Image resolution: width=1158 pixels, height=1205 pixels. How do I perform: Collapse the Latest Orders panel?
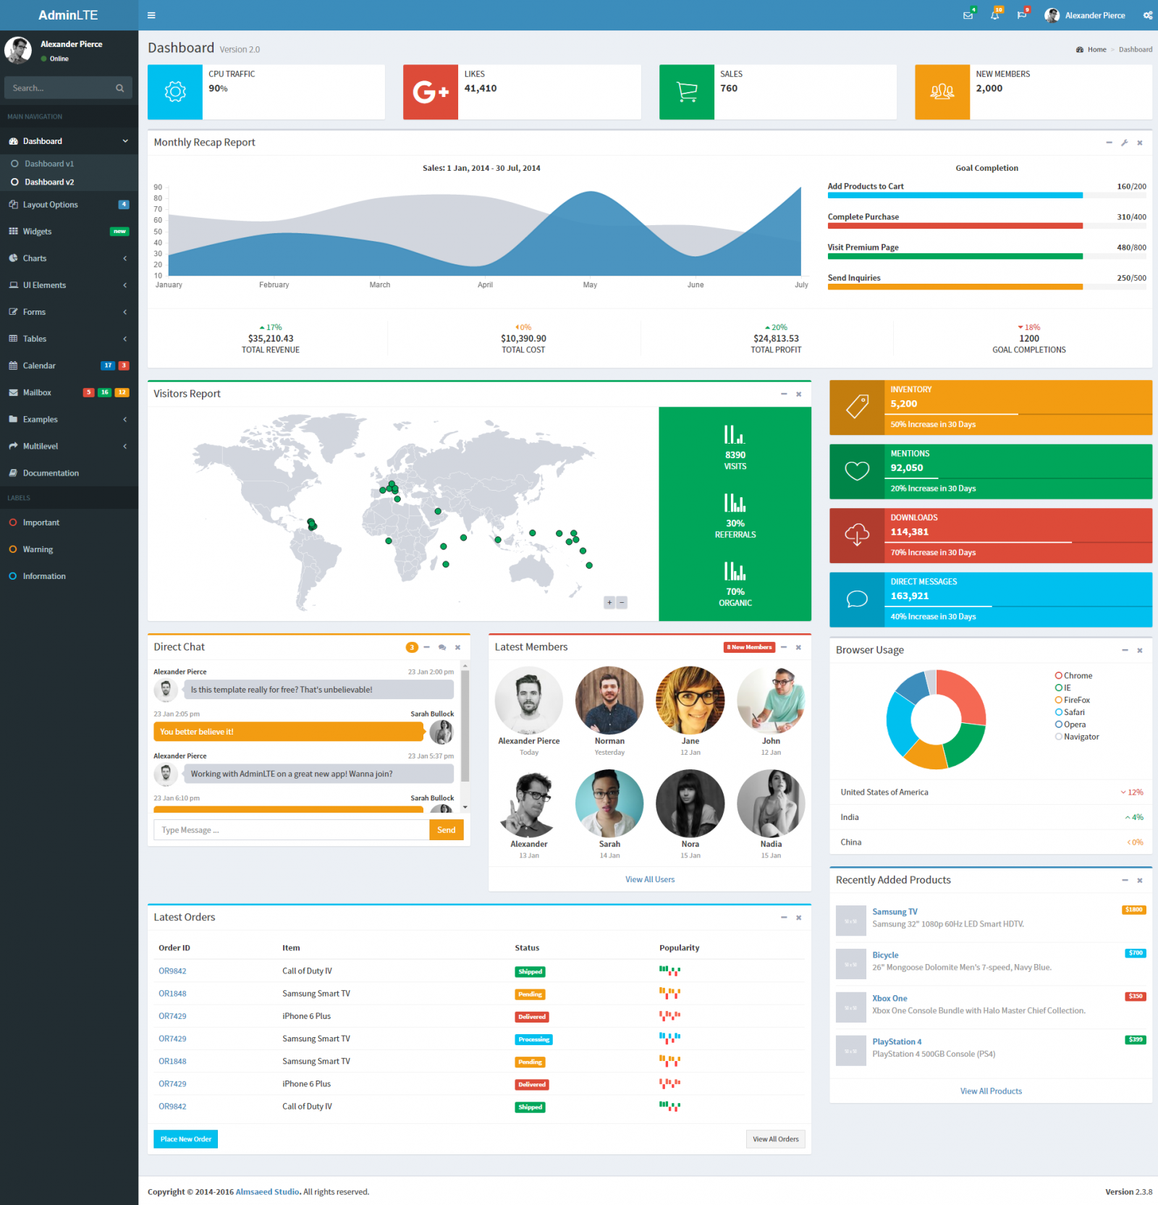click(x=784, y=917)
